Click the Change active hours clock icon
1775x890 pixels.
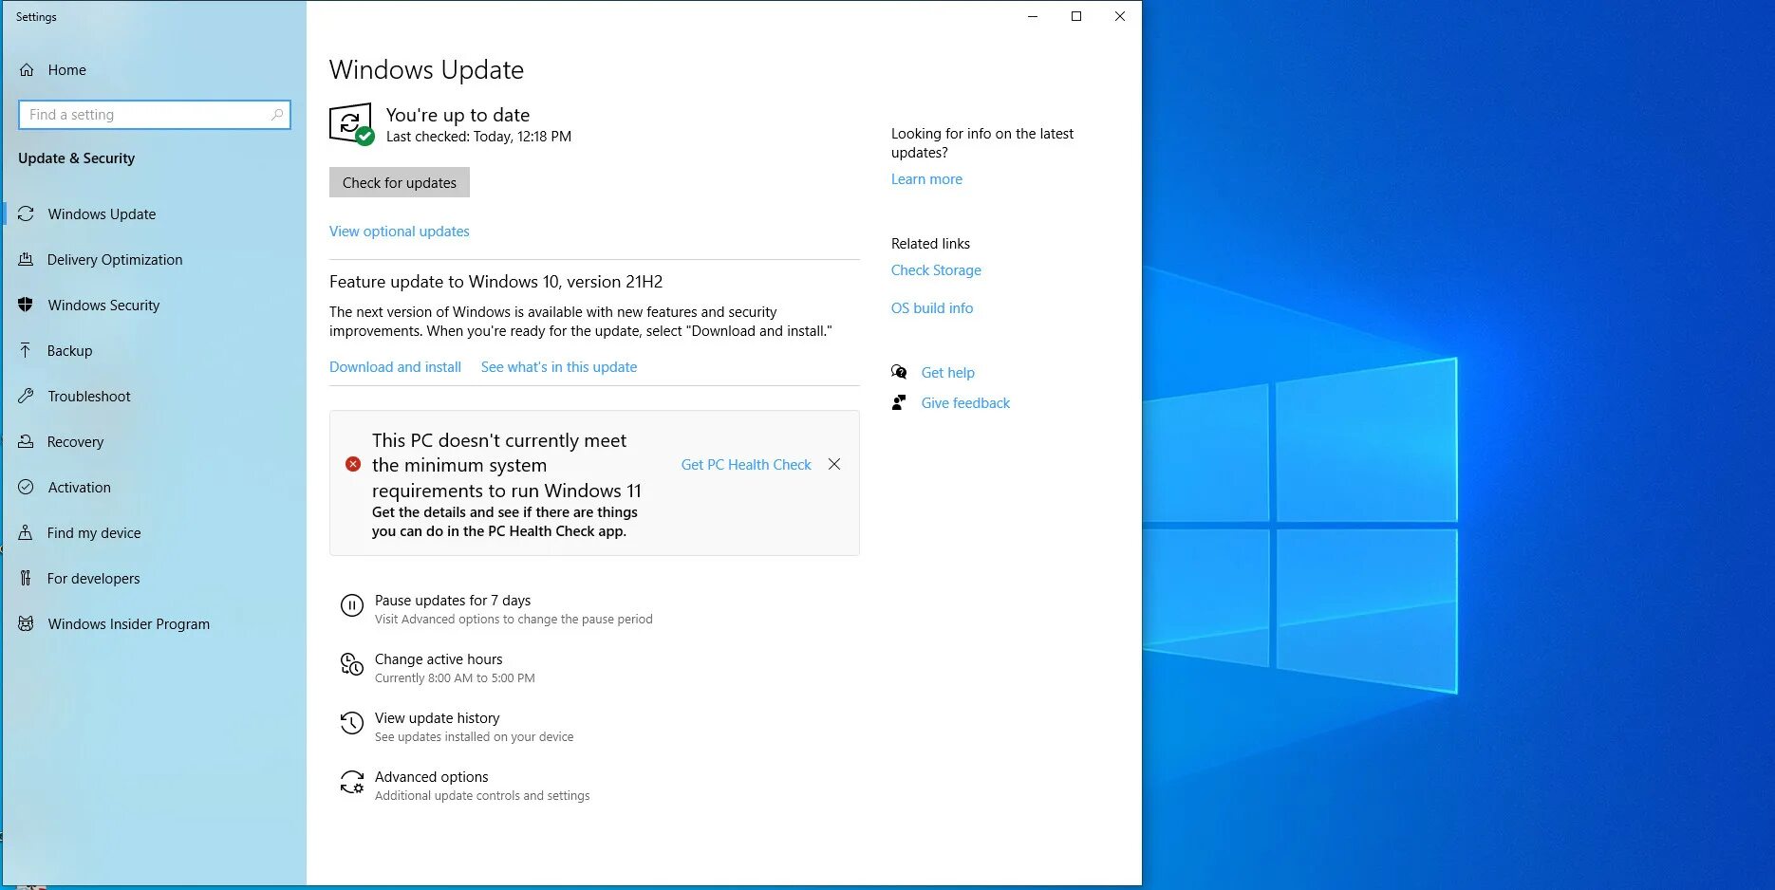352,664
